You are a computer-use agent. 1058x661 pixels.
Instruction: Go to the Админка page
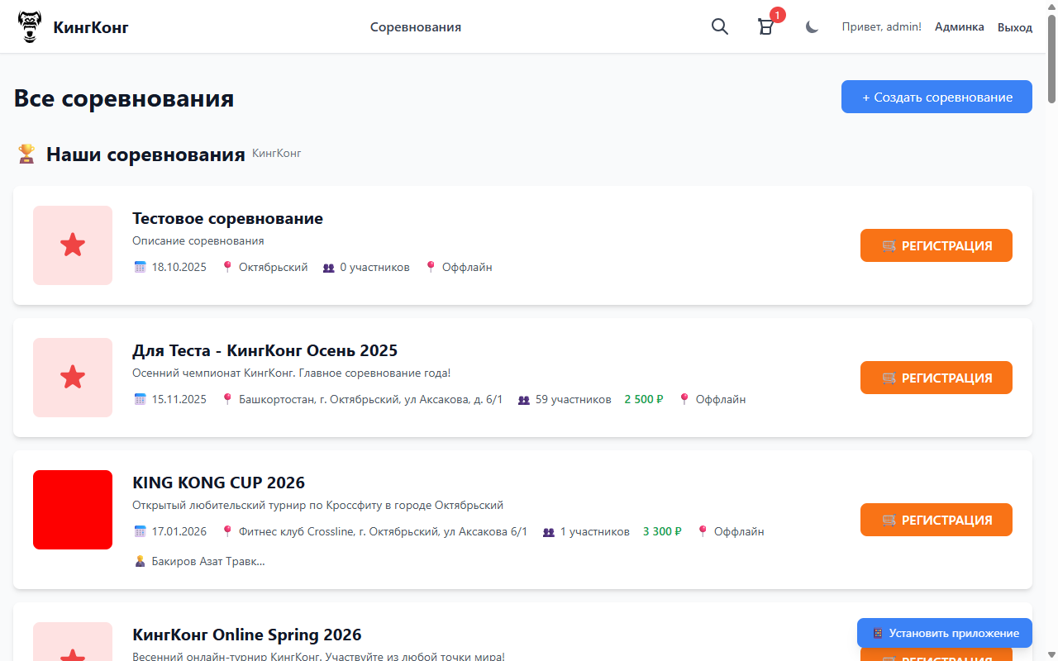(959, 27)
